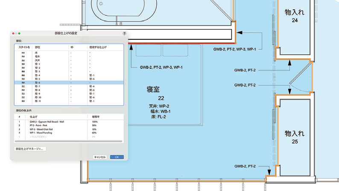This screenshot has height=191, width=339.
Task: Click the finishes list horizontal scrollbar
Action: click(69, 141)
